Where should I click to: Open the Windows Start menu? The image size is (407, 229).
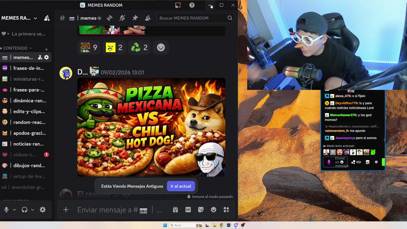pyautogui.click(x=165, y=225)
